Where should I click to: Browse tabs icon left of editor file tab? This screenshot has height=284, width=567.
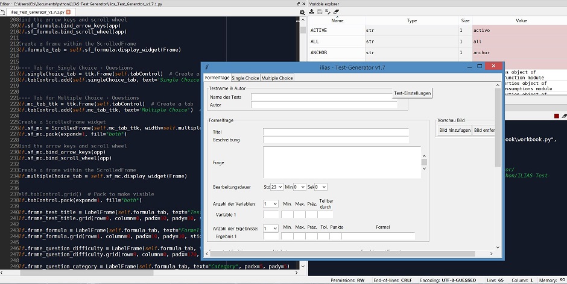click(x=2, y=12)
